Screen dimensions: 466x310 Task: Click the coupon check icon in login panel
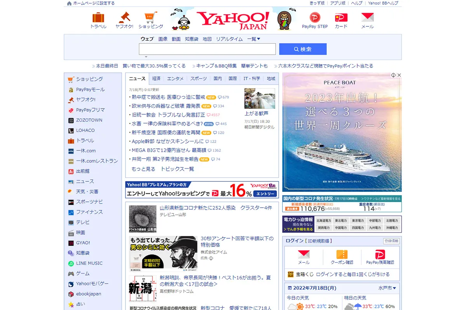pos(342,255)
